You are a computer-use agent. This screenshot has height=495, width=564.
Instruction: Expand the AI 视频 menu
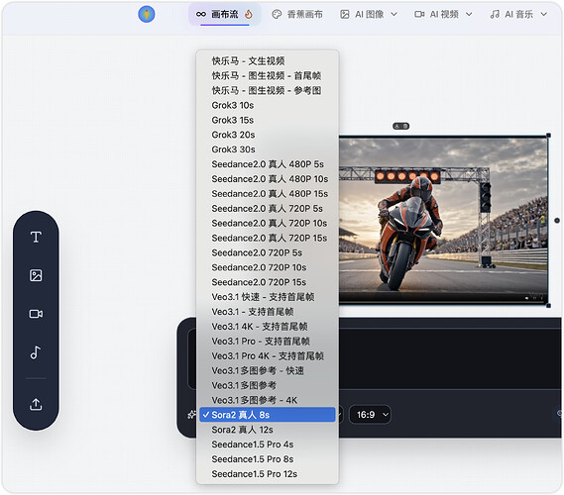443,15
